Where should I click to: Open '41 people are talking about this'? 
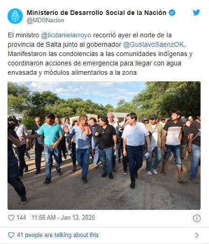pyautogui.click(x=58, y=235)
